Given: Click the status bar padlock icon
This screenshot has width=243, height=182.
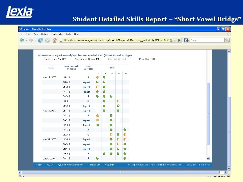Looking at the screenshot, I should click(x=228, y=176).
